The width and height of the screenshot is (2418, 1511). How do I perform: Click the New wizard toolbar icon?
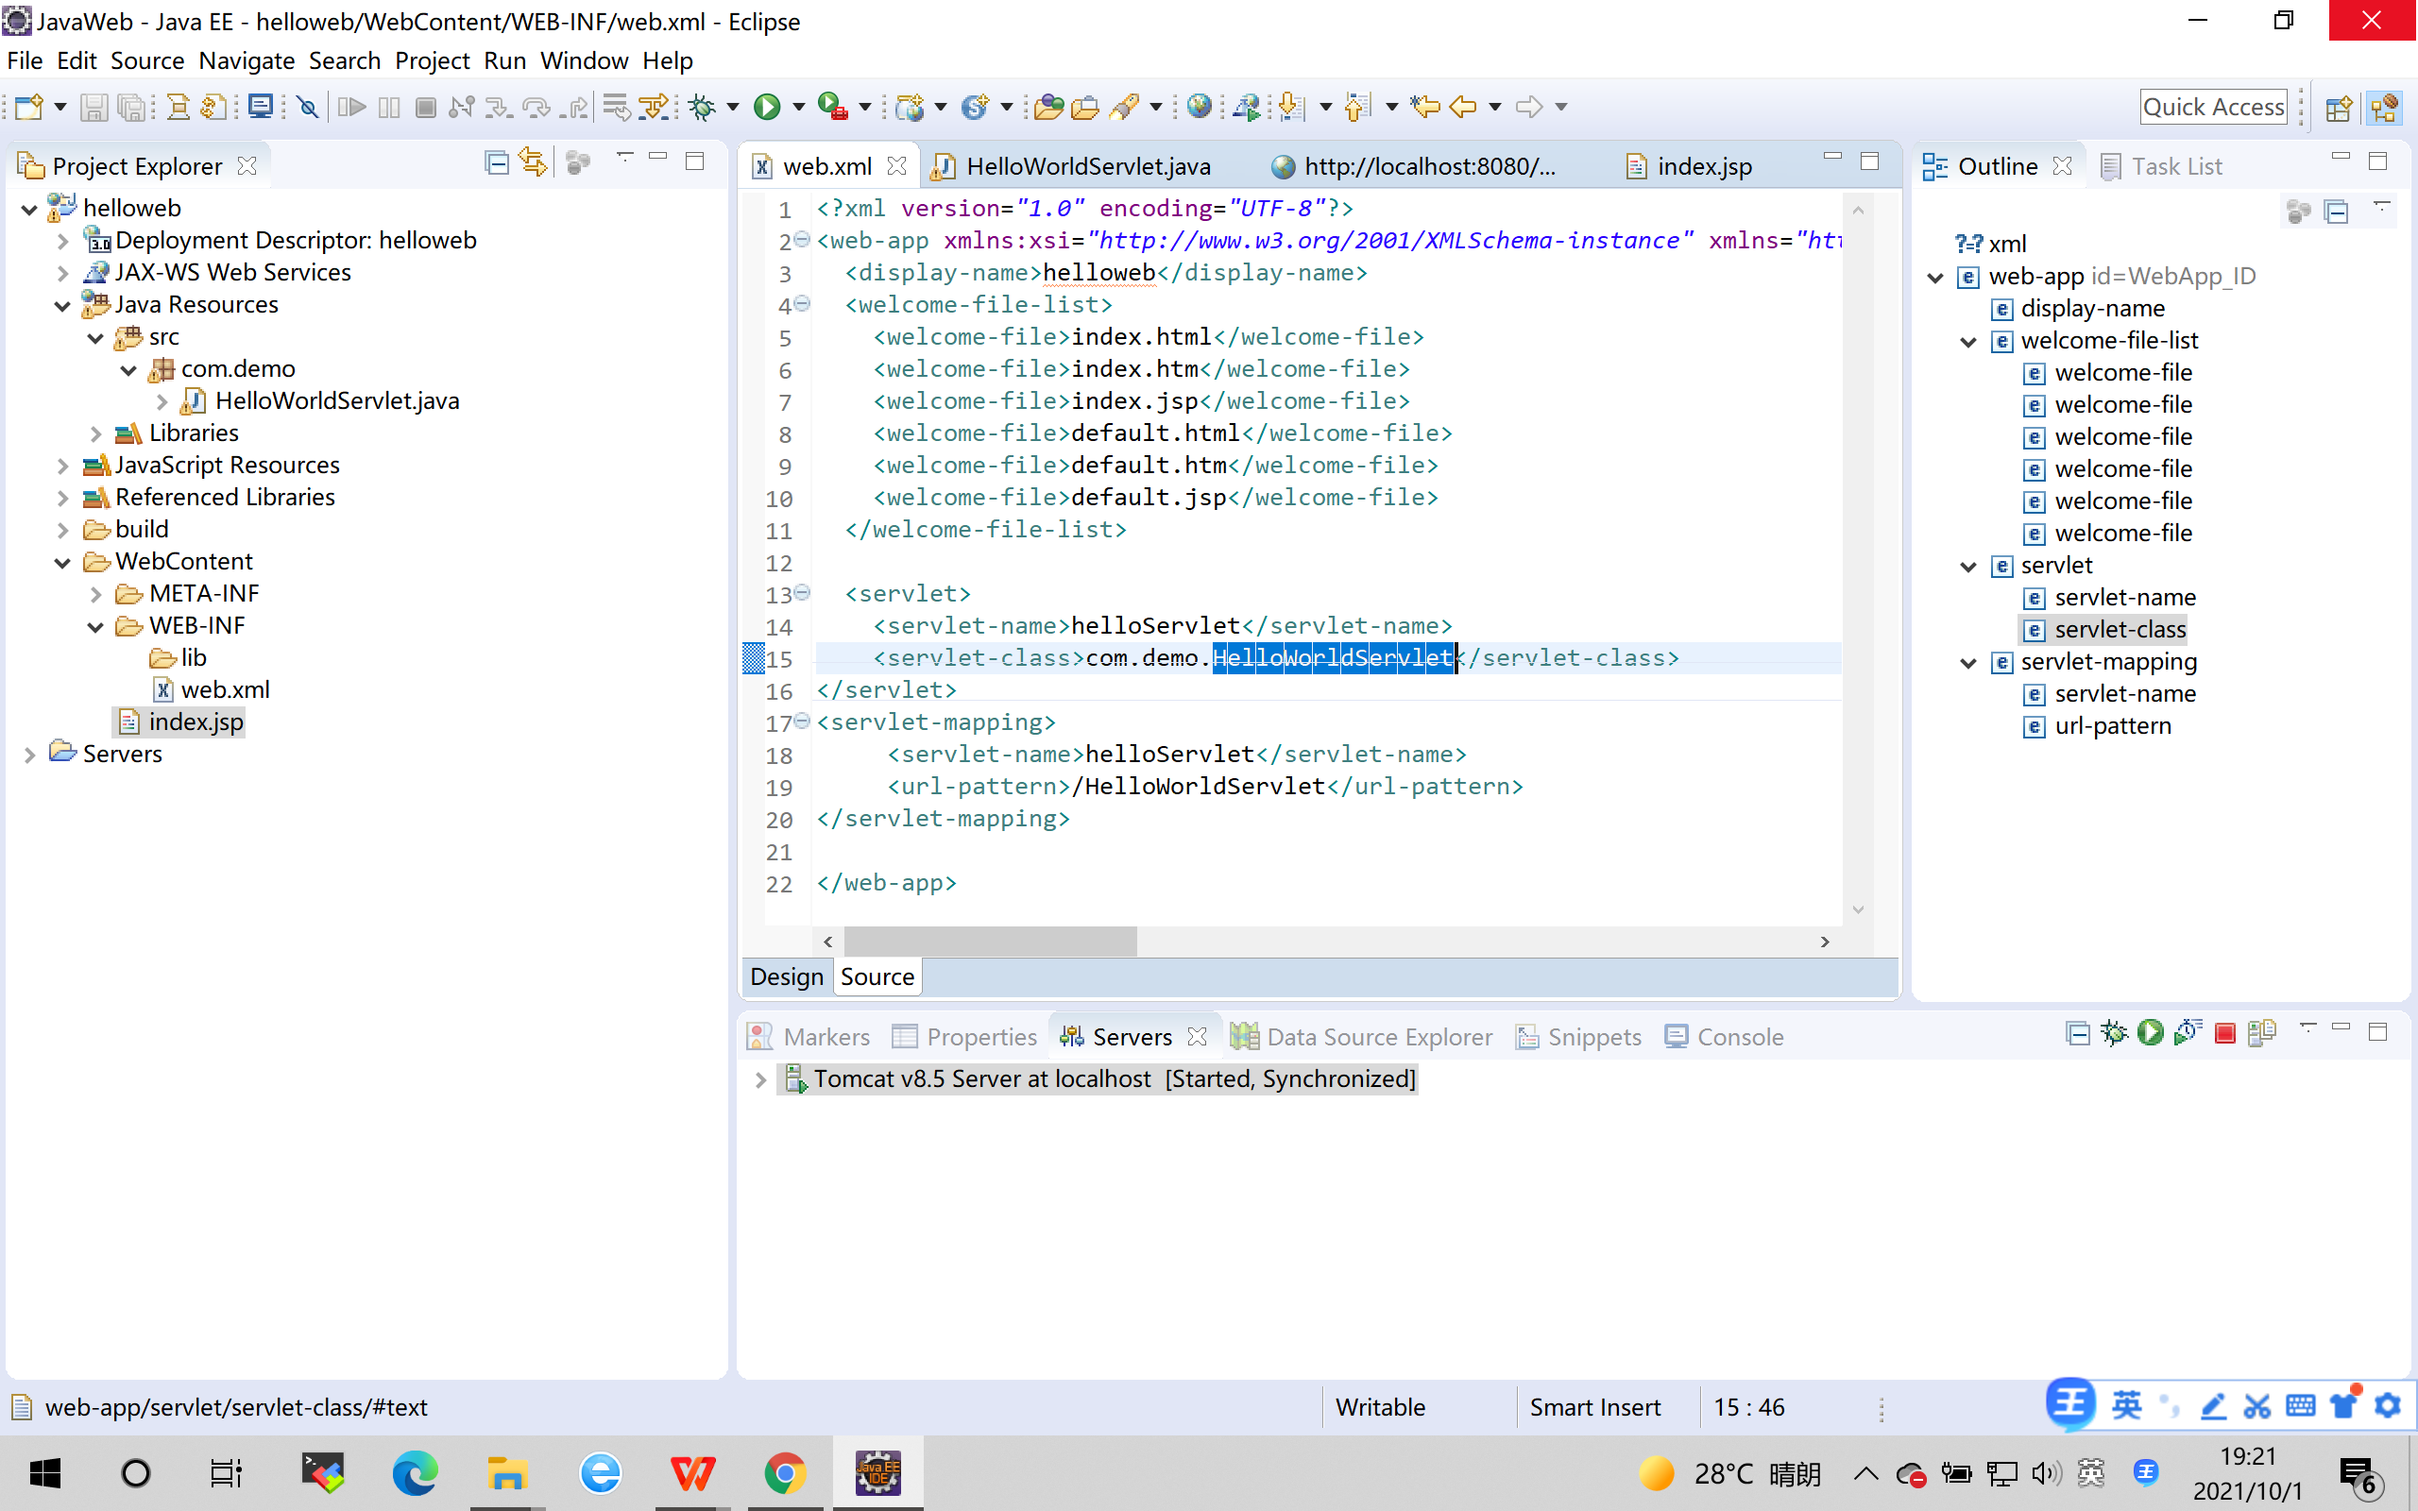tap(28, 107)
